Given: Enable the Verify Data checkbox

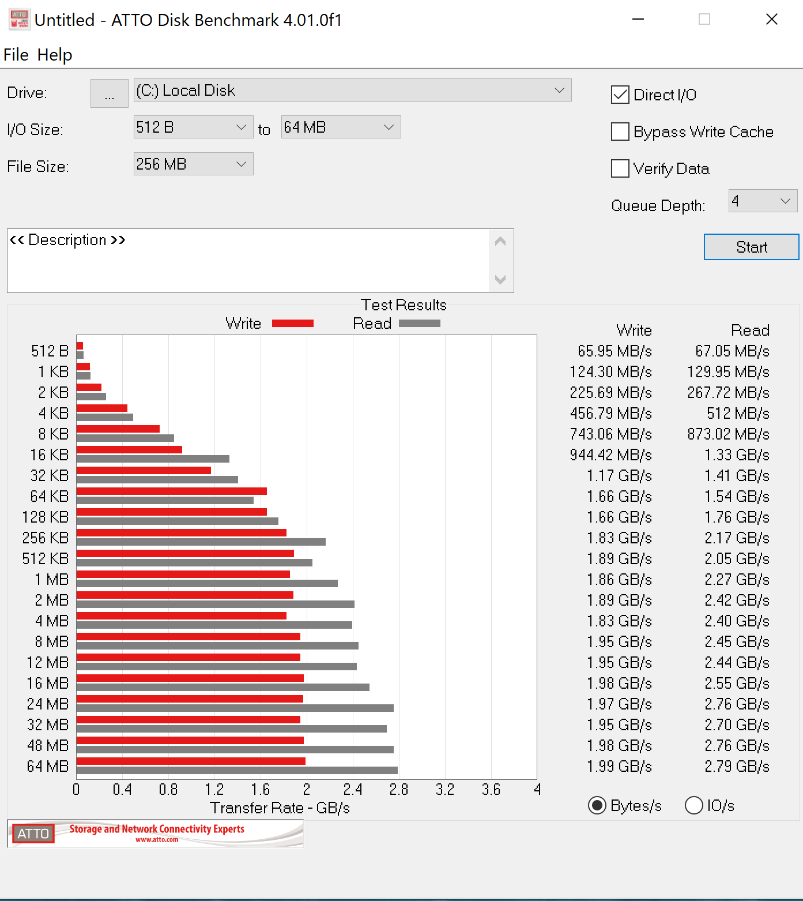Looking at the screenshot, I should tap(620, 168).
